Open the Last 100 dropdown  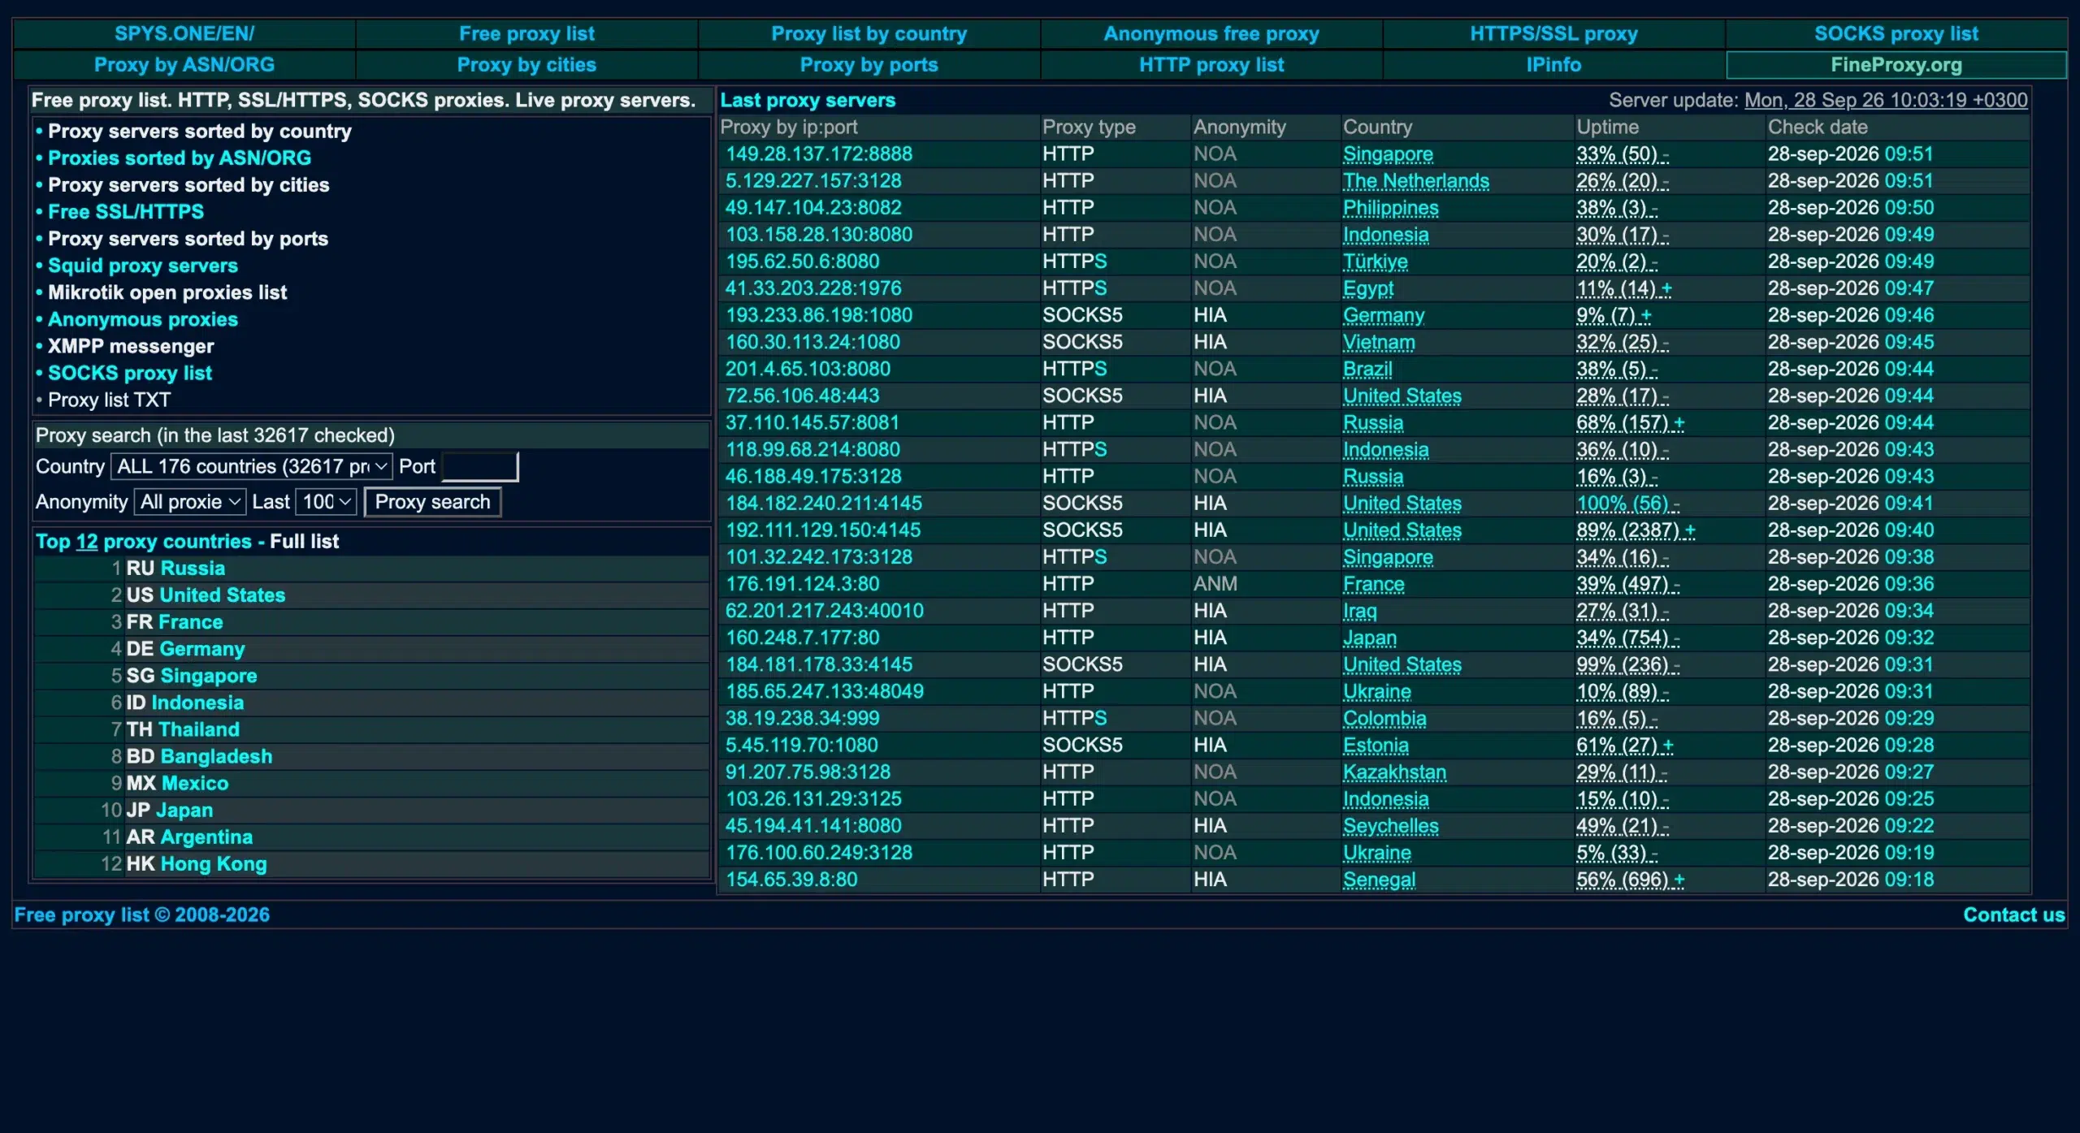(x=327, y=502)
